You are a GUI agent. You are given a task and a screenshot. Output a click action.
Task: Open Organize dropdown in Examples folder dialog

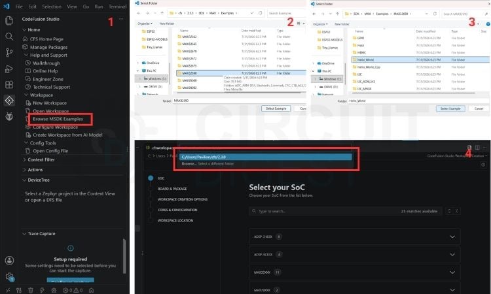coord(145,24)
